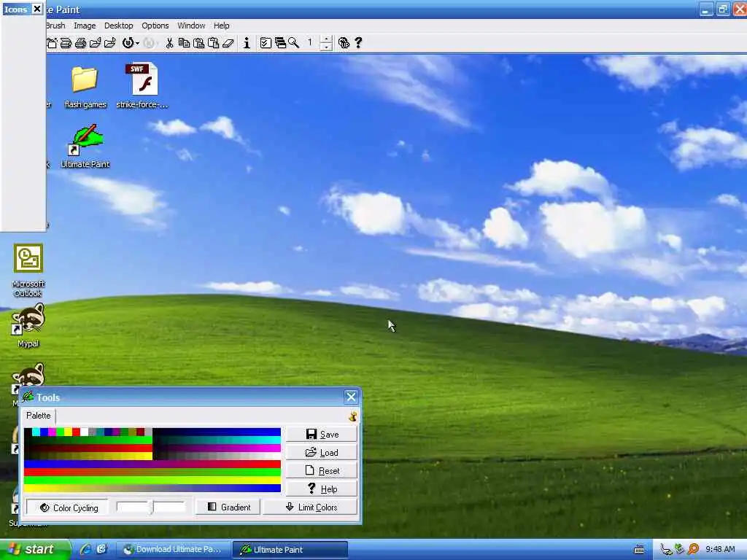Click the Windows start button
Image resolution: width=747 pixels, height=560 pixels.
pyautogui.click(x=35, y=550)
